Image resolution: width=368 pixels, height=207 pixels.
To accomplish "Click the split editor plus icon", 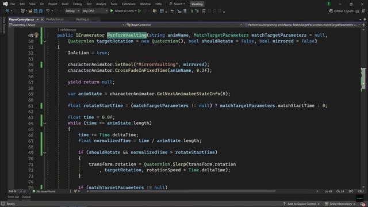I will tap(363, 25).
